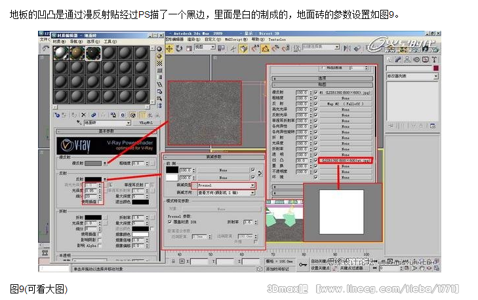
Task: Toggle the 环境 map enable checkbox
Action: (316, 178)
